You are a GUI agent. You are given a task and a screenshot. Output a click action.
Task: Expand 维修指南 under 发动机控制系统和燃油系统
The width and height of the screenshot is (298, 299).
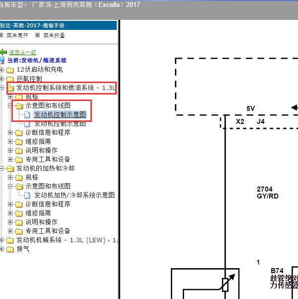pyautogui.click(x=10, y=141)
